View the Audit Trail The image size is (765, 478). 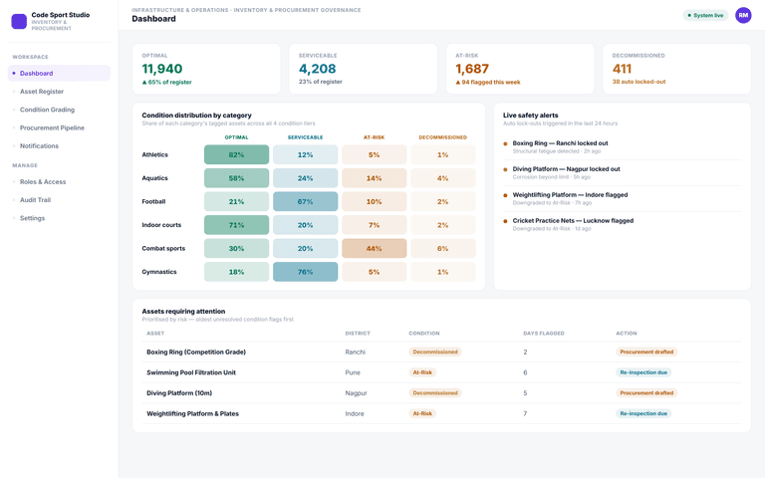coord(59,200)
